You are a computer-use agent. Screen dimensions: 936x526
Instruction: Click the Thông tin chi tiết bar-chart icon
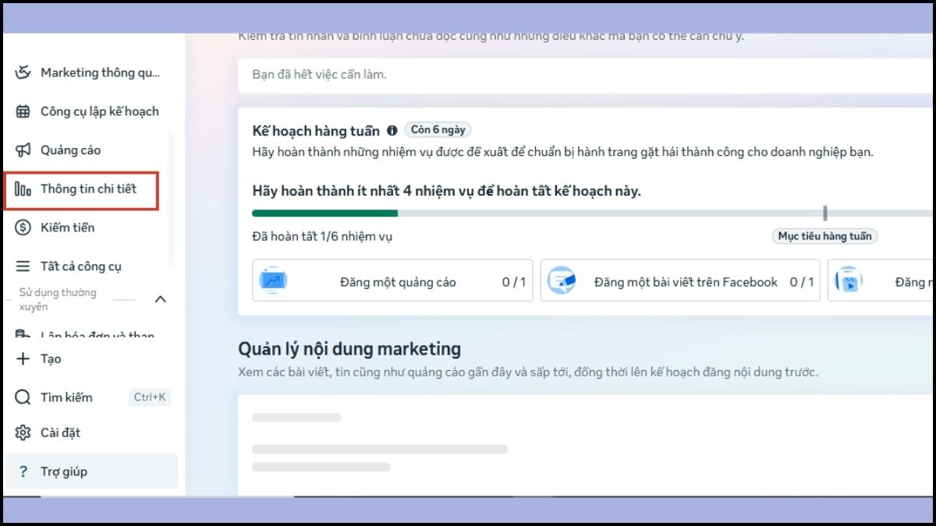pyautogui.click(x=23, y=189)
